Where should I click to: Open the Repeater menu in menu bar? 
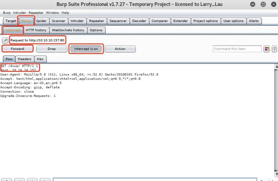click(36, 13)
